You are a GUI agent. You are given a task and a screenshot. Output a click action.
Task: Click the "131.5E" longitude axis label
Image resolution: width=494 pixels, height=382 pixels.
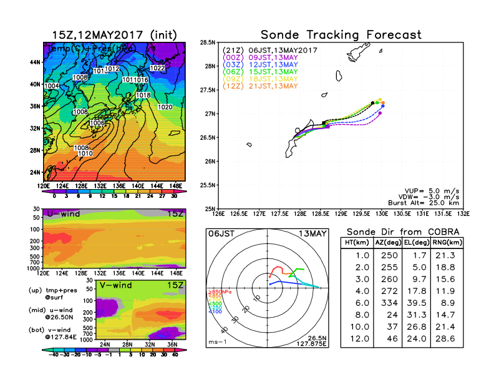(x=443, y=214)
